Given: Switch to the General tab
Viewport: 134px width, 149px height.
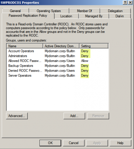Looking at the screenshot, I should [x=15, y=11].
